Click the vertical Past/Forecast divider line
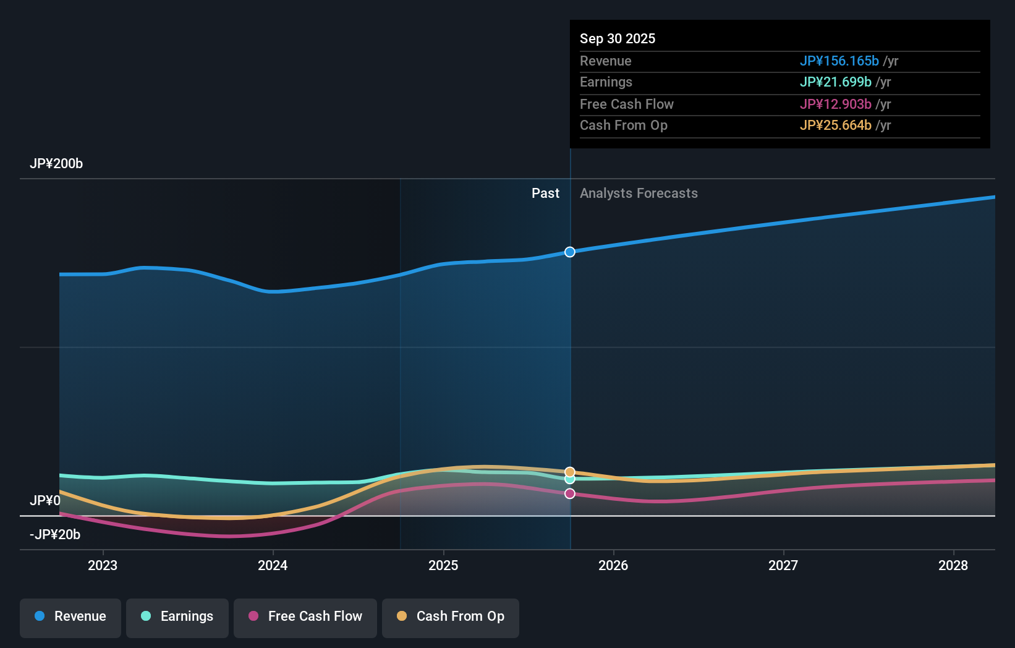The height and width of the screenshot is (648, 1015). (x=570, y=371)
